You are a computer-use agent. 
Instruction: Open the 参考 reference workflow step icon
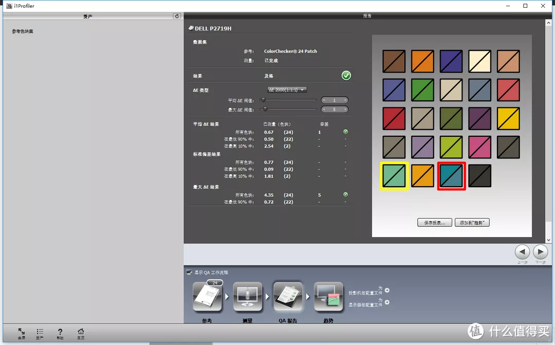pos(208,297)
